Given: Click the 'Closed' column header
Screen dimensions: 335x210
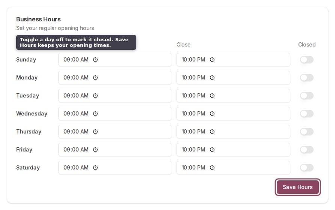Looking at the screenshot, I should (307, 45).
